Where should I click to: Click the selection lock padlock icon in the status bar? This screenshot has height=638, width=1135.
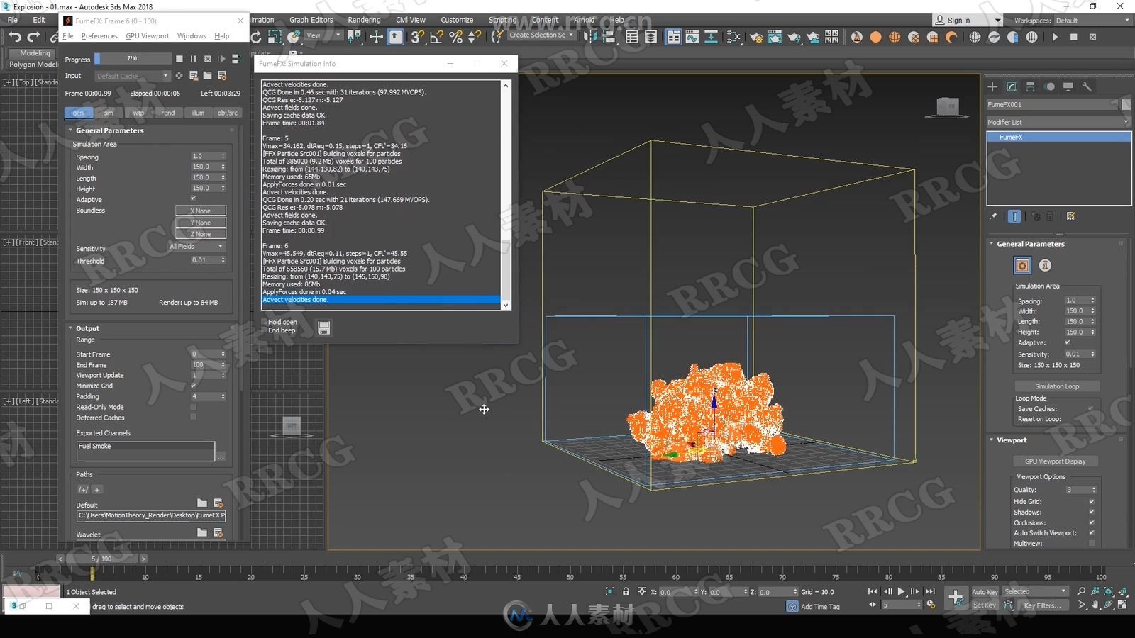(626, 591)
